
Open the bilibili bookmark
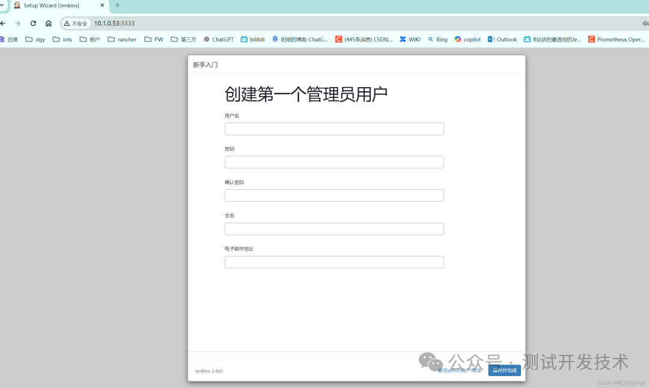coord(253,39)
